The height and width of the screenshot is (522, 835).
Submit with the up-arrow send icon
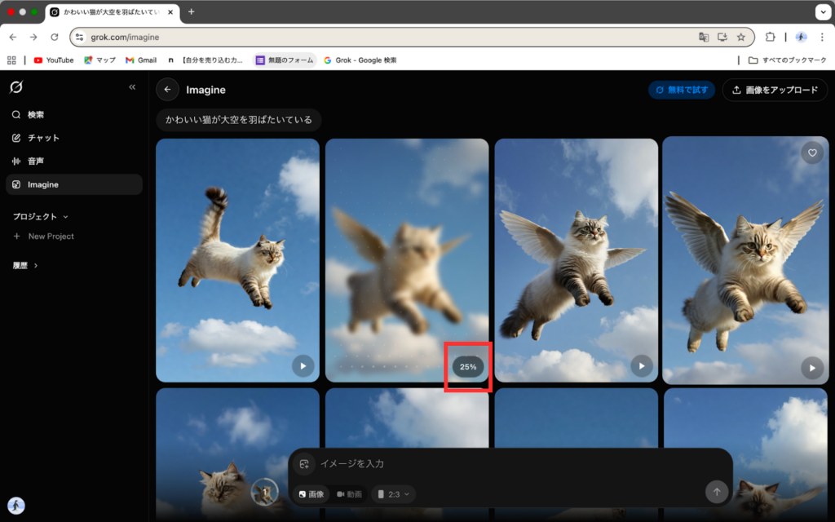point(717,492)
